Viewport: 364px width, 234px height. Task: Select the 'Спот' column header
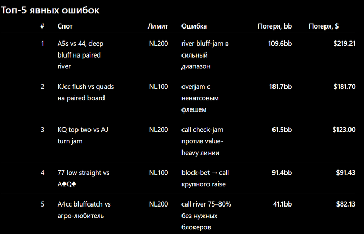pyautogui.click(x=65, y=26)
